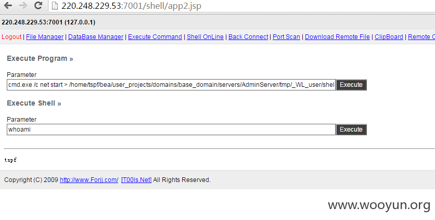The height and width of the screenshot is (220, 435).
Task: Open Back Connect
Action: pos(248,37)
